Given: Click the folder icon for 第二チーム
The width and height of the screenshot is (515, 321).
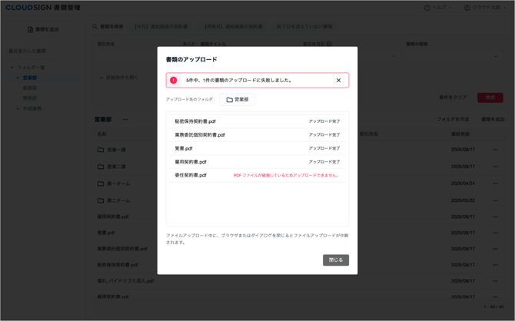Looking at the screenshot, I should [101, 200].
